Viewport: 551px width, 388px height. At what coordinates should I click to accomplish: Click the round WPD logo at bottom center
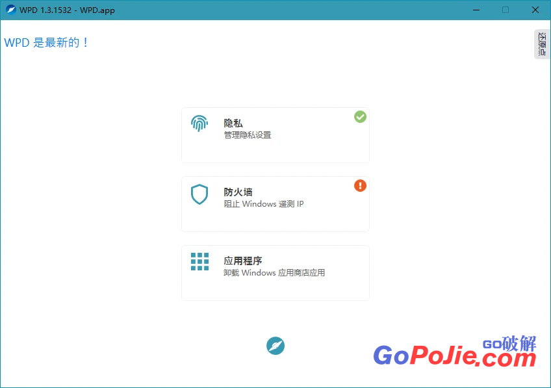[x=275, y=346]
